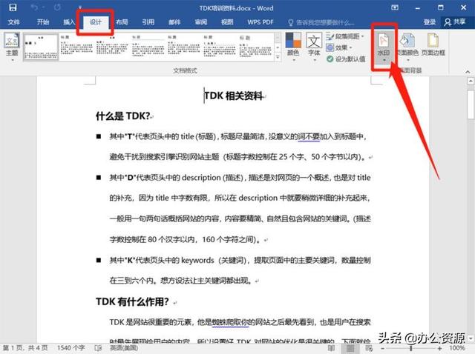Open the Ribbon Display Options icon
This screenshot has width=475, height=354.
pos(395,7)
